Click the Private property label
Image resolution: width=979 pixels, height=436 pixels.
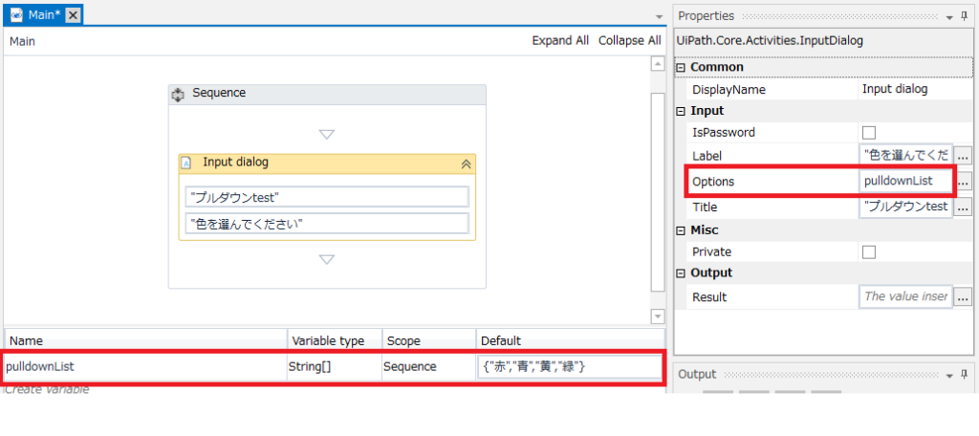pos(711,252)
